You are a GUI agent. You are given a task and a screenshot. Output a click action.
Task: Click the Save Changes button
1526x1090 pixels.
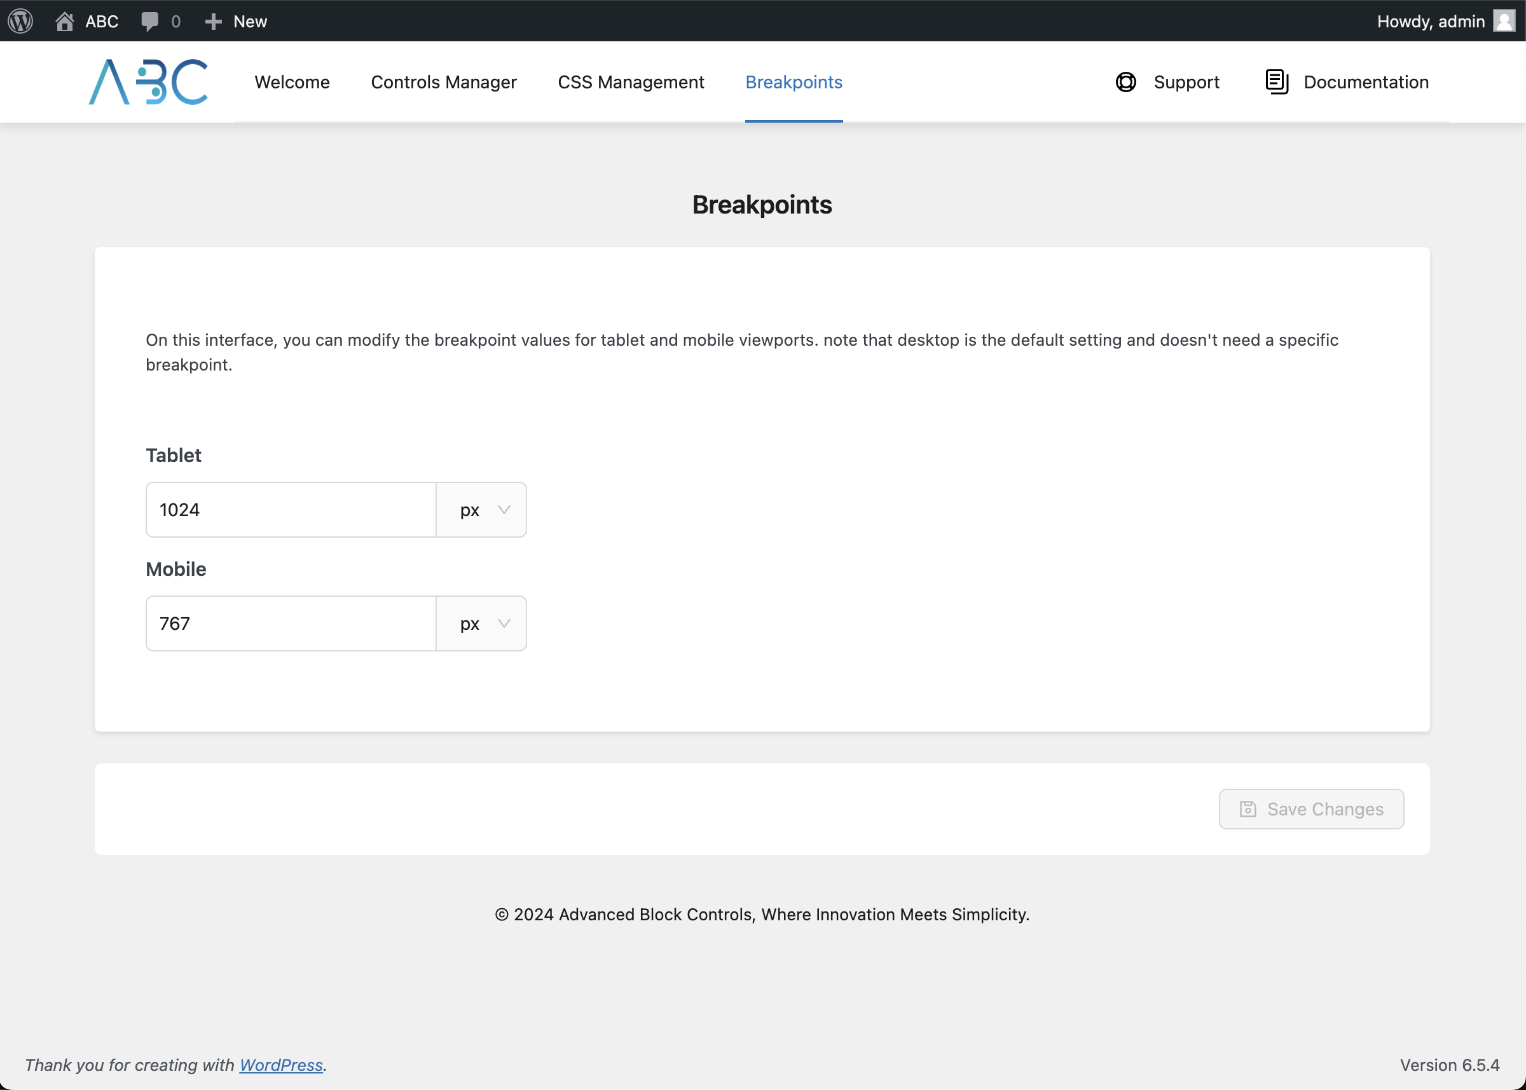point(1311,809)
